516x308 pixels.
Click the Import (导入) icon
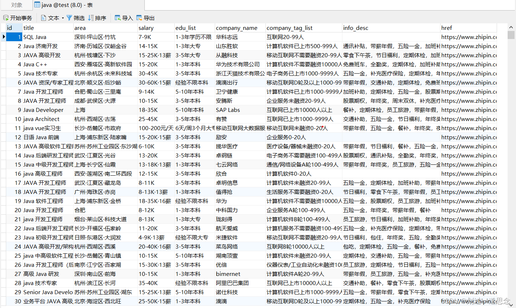click(x=117, y=18)
